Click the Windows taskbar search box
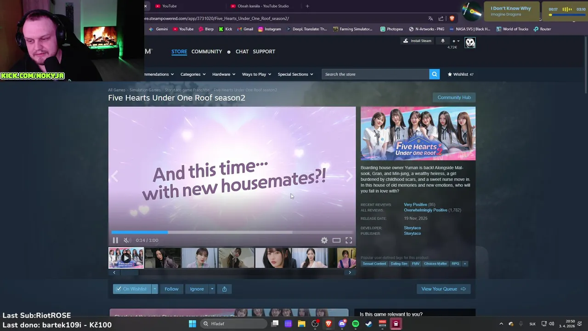The image size is (588, 331). pyautogui.click(x=234, y=324)
